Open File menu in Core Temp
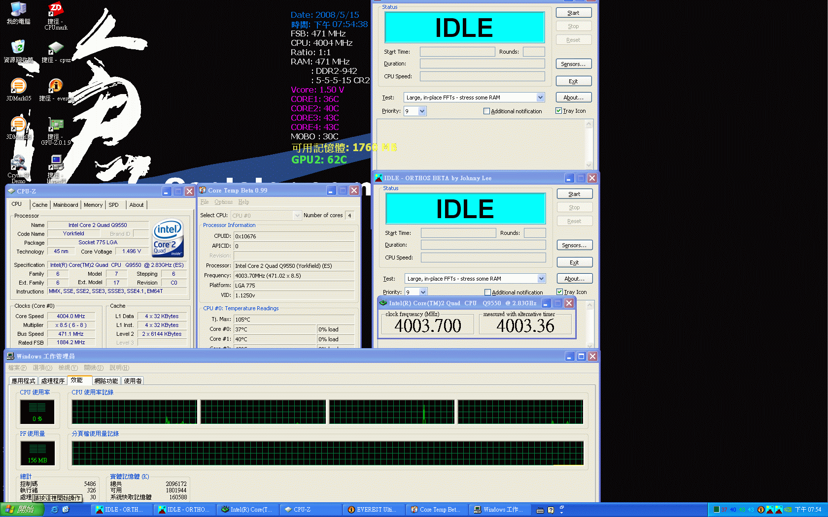Image resolution: width=828 pixels, height=517 pixels. coord(205,202)
